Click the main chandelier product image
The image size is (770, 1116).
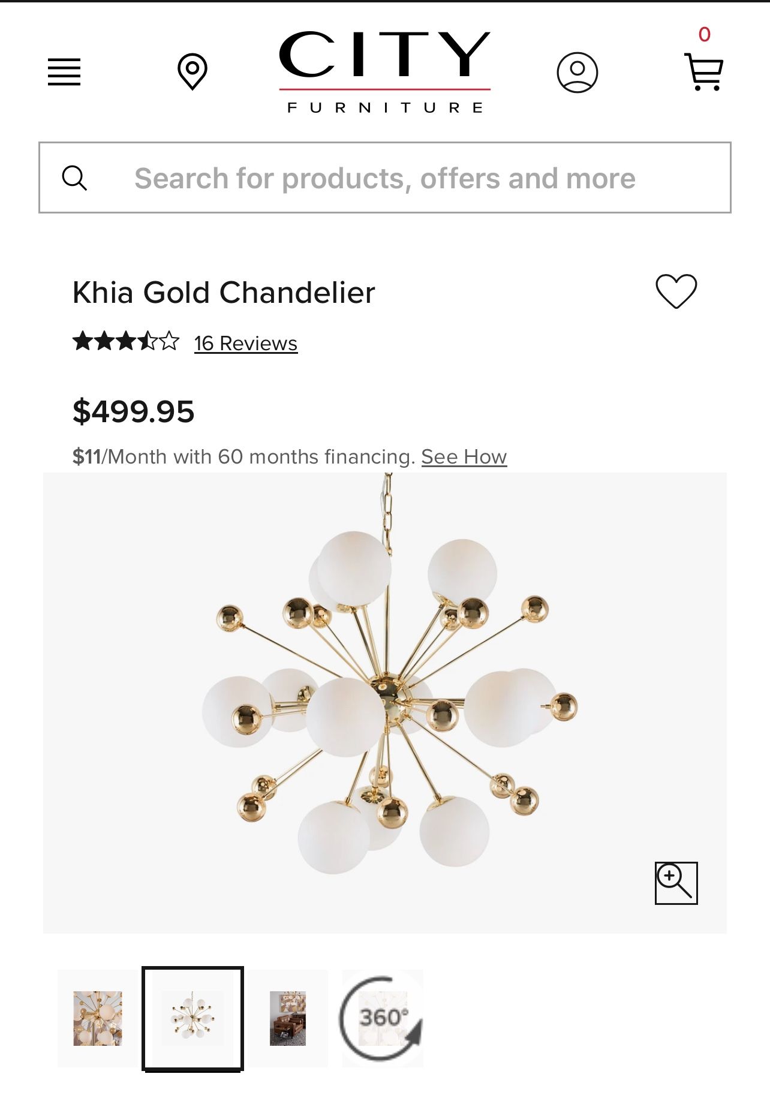[x=385, y=702]
